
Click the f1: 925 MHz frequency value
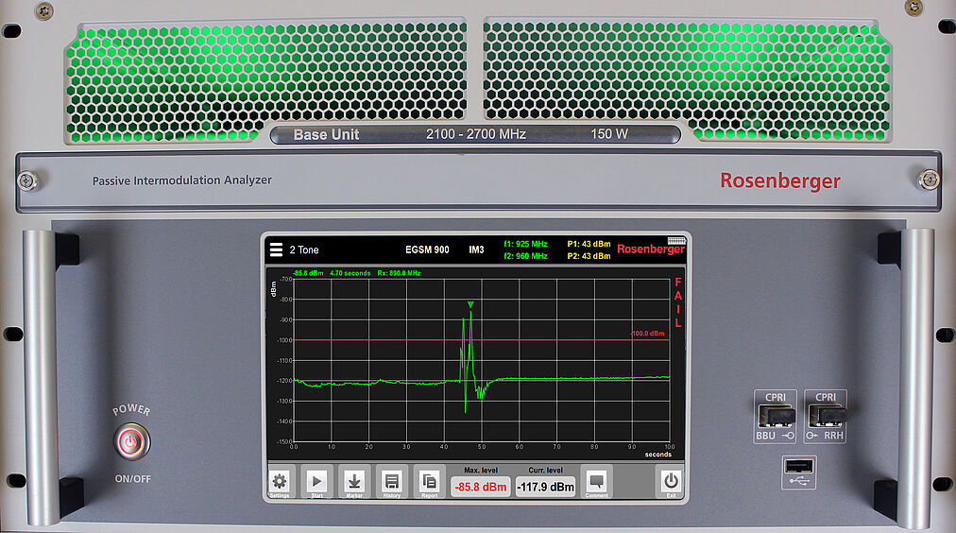(525, 244)
